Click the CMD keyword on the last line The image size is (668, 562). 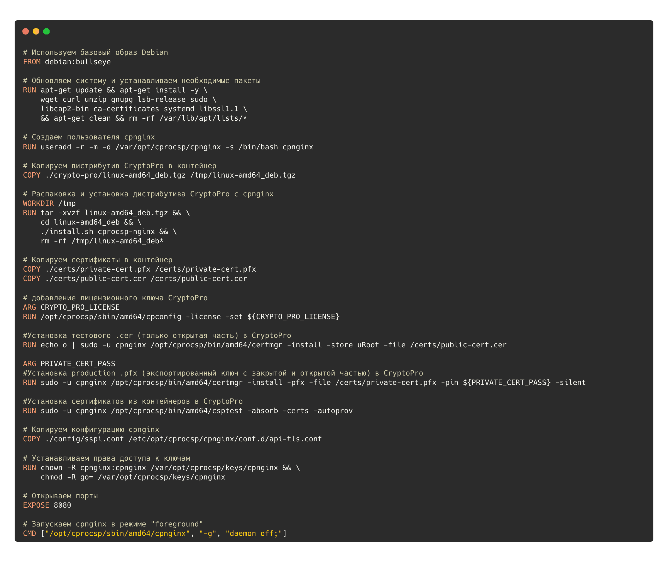pos(29,534)
